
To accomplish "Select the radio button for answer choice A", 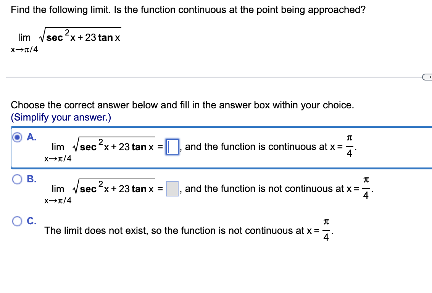I will pos(17,138).
